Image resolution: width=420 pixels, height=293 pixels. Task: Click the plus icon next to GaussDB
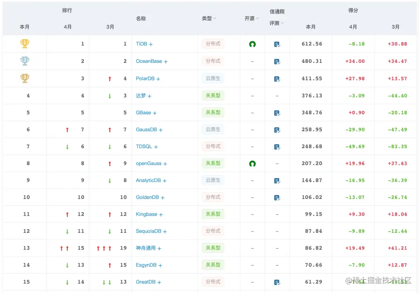pyautogui.click(x=161, y=130)
